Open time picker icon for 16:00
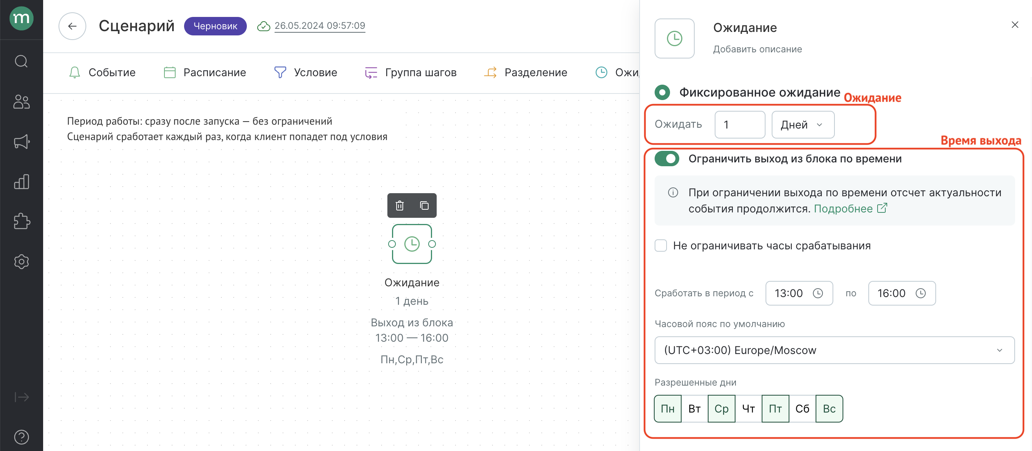 (921, 293)
